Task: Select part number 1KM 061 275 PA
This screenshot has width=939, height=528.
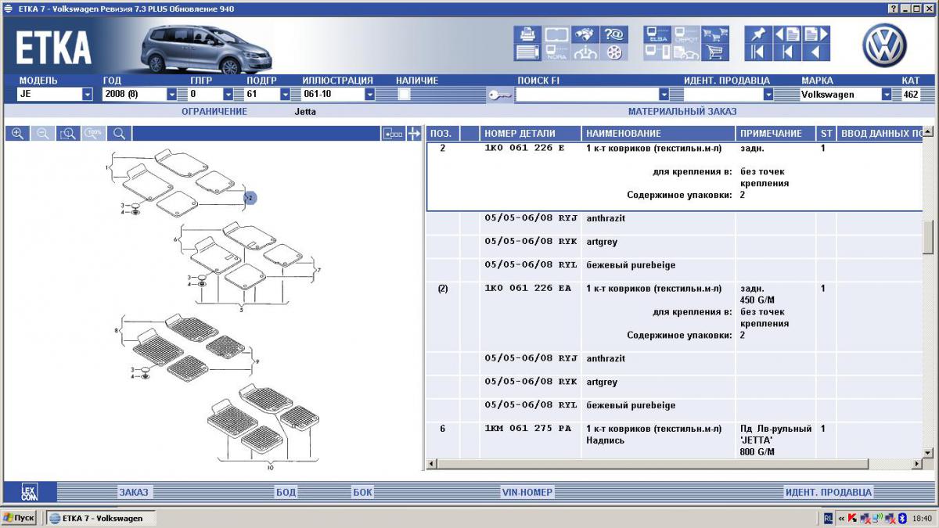Action: click(x=527, y=429)
